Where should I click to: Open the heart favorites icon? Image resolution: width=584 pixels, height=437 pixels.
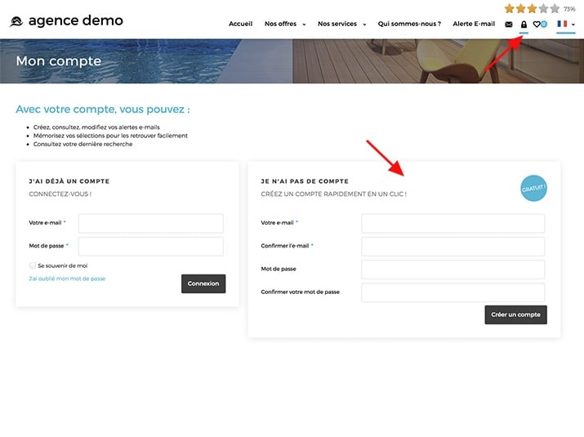537,25
